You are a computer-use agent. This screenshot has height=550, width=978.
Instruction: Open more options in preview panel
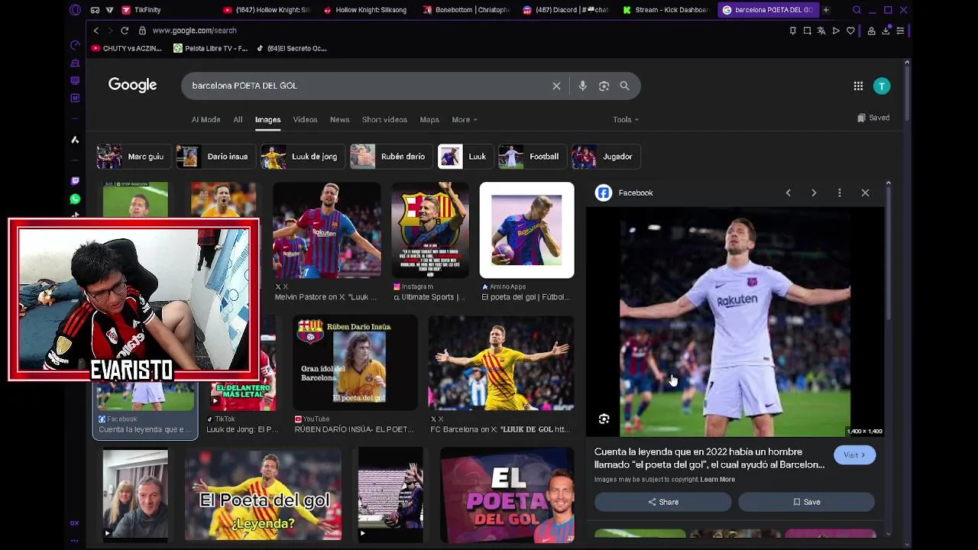(839, 192)
